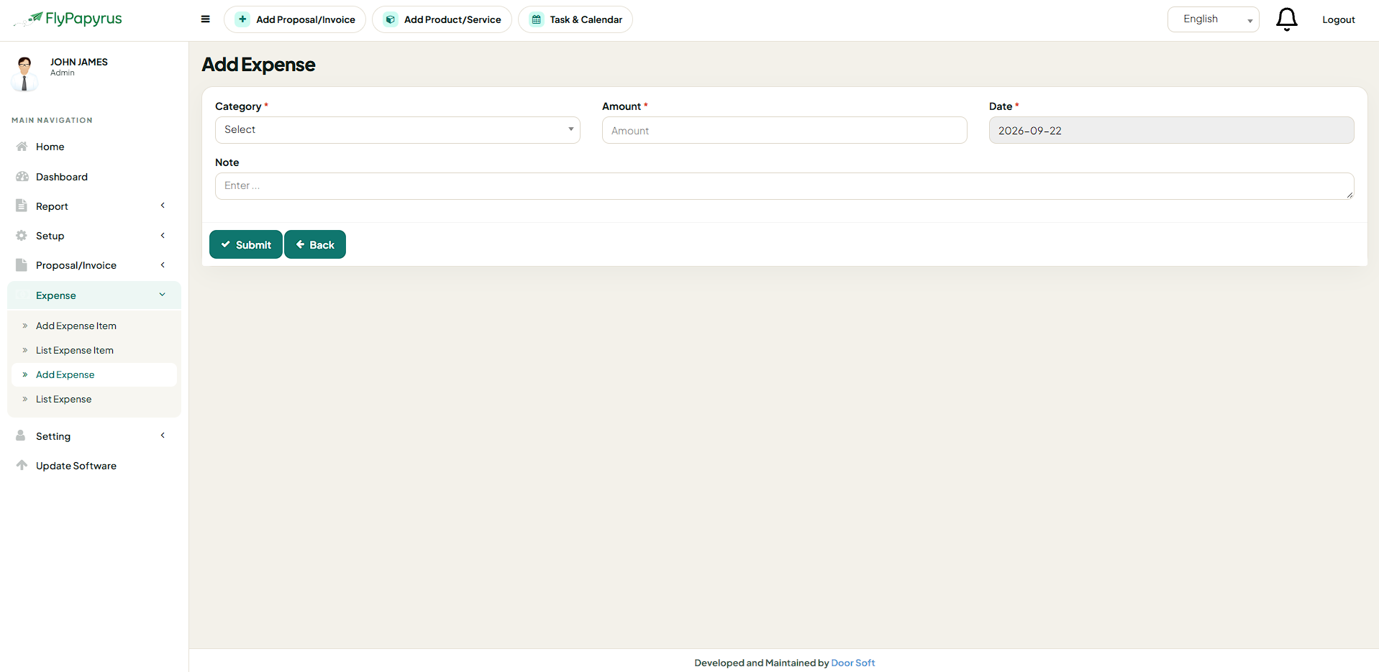Click the Expense menu label
The height and width of the screenshot is (672, 1379).
click(x=56, y=295)
